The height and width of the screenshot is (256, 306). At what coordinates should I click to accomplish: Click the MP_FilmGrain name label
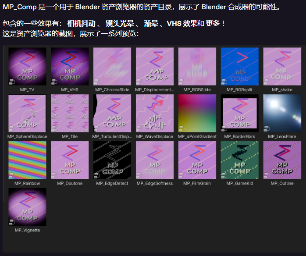coord(197,183)
